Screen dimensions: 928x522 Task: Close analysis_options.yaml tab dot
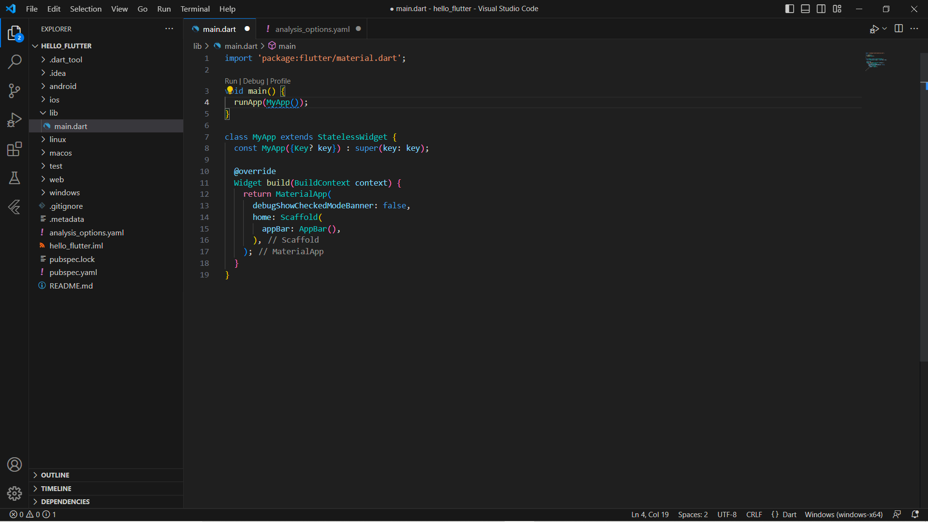359,29
